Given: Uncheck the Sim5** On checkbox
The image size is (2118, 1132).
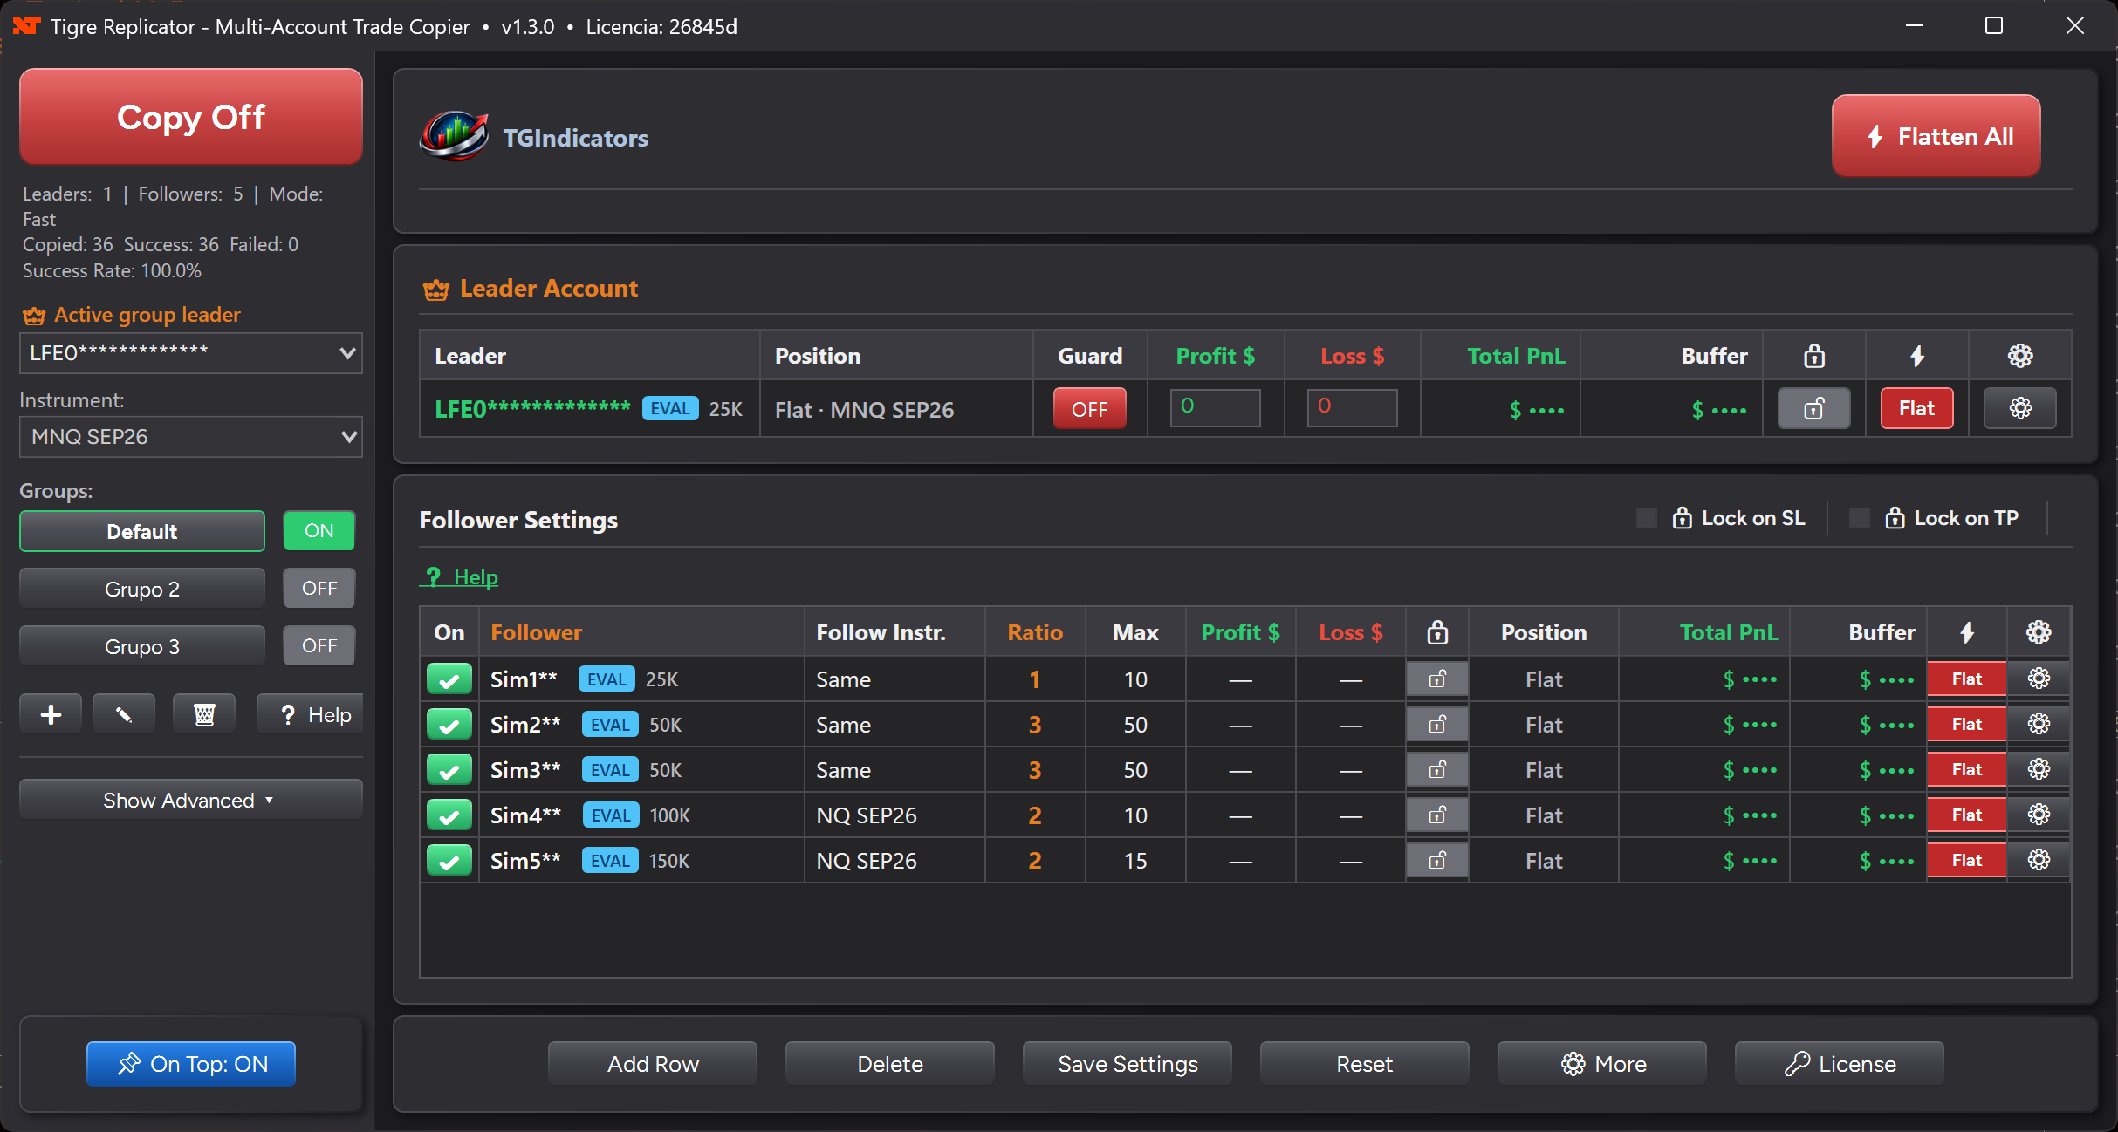Looking at the screenshot, I should pyautogui.click(x=449, y=861).
